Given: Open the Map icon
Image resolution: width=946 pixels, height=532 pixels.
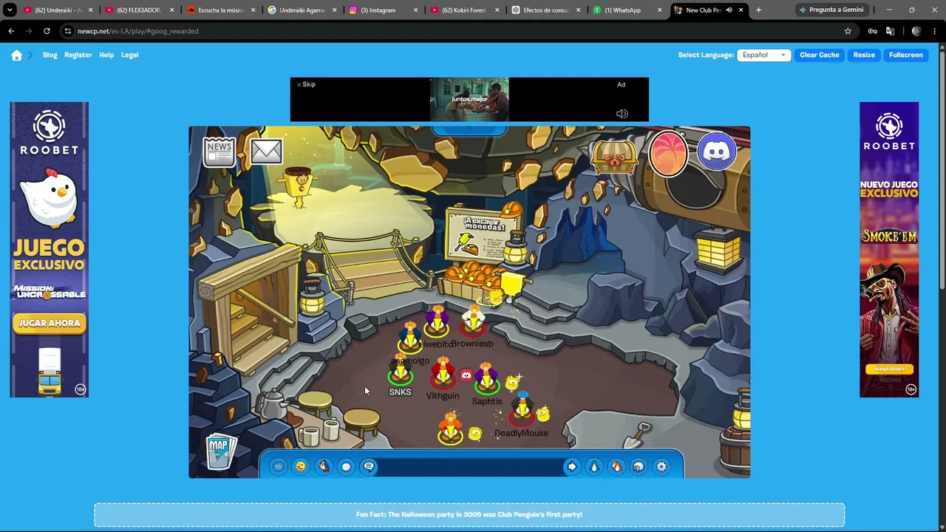Looking at the screenshot, I should coord(220,451).
